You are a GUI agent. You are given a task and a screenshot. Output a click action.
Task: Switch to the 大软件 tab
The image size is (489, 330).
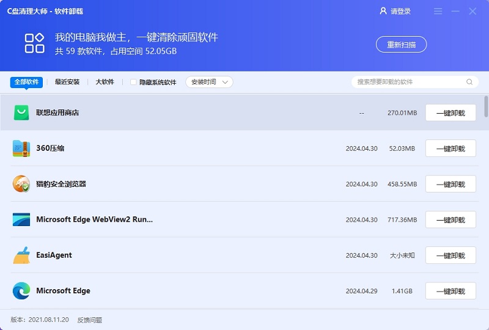(105, 82)
